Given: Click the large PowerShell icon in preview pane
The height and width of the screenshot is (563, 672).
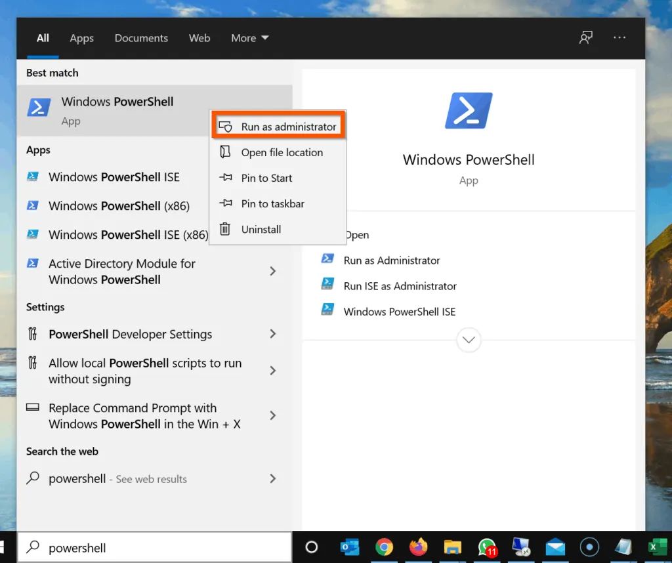Looking at the screenshot, I should (468, 110).
